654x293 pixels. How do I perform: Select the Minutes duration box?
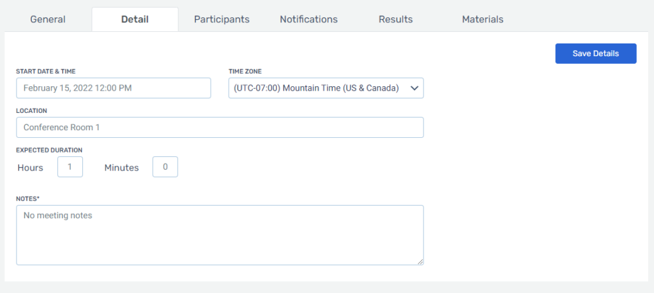coord(165,167)
